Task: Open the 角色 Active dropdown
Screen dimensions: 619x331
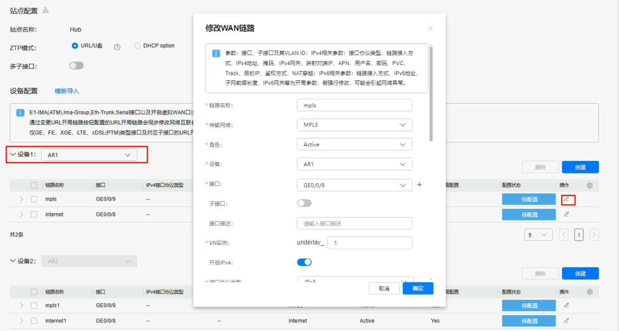Action: pyautogui.click(x=355, y=144)
